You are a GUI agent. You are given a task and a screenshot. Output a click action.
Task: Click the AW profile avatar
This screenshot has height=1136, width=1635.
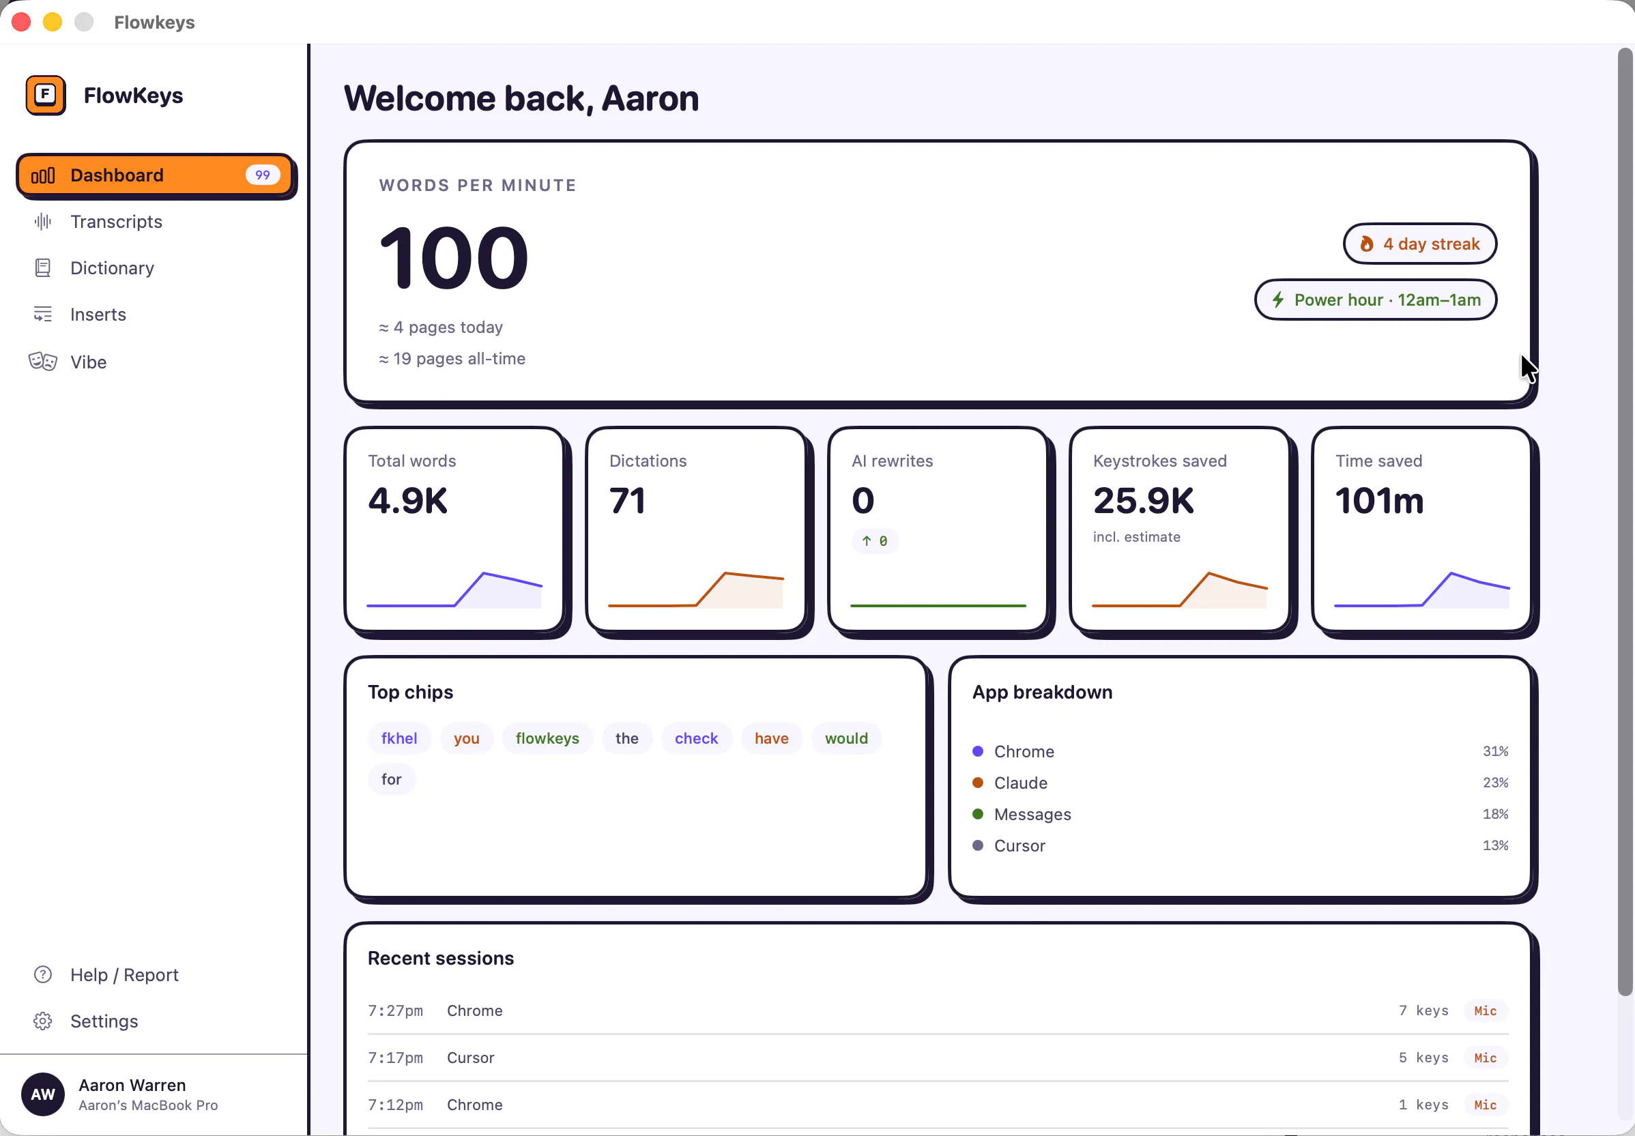click(x=43, y=1094)
